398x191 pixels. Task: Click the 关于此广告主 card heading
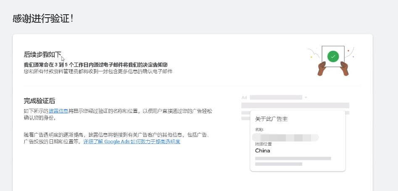[271, 119]
